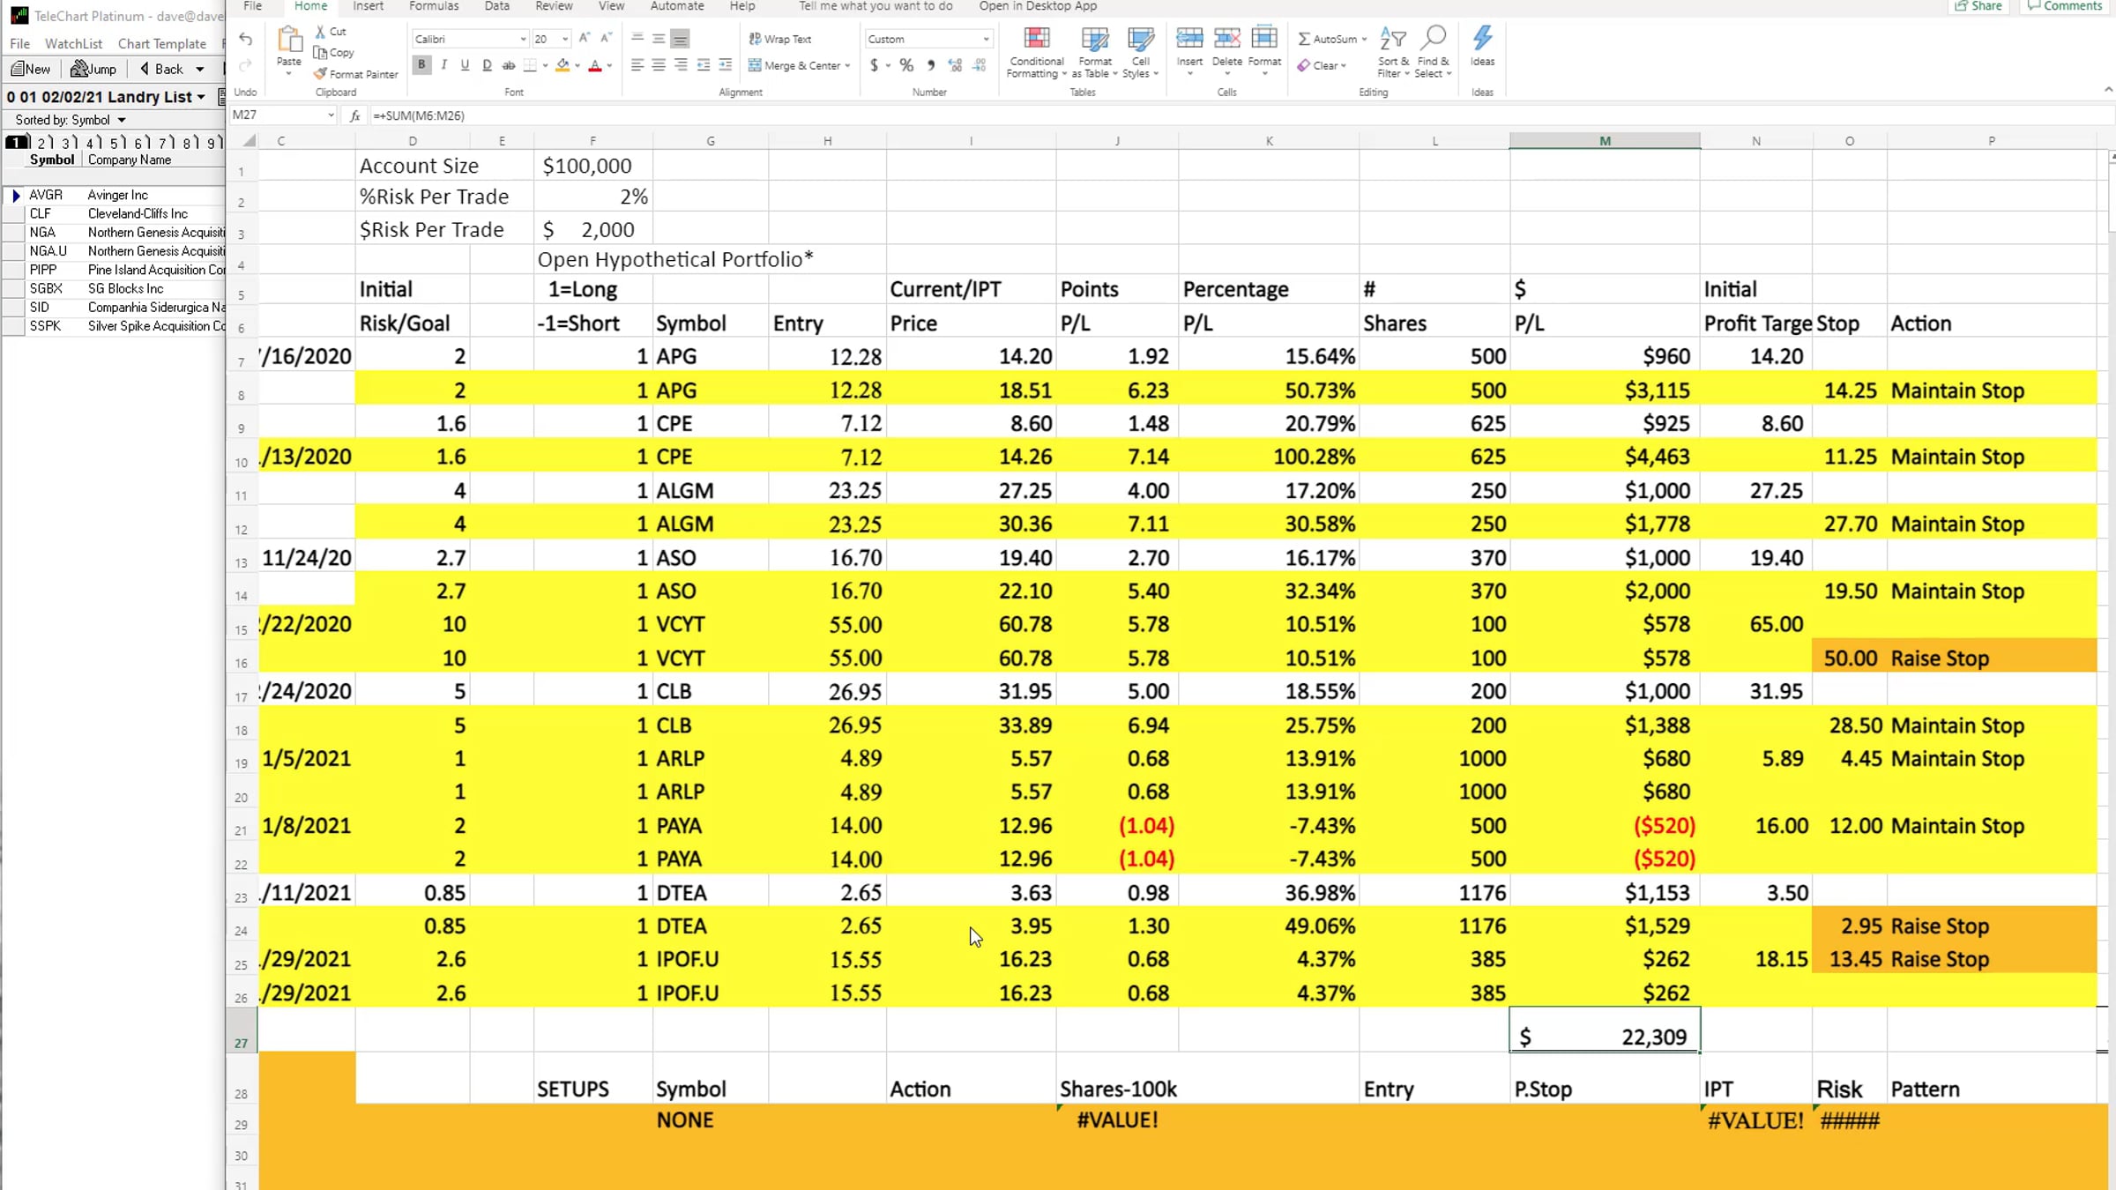Toggle bottom alignment of cell contents

pos(680,39)
